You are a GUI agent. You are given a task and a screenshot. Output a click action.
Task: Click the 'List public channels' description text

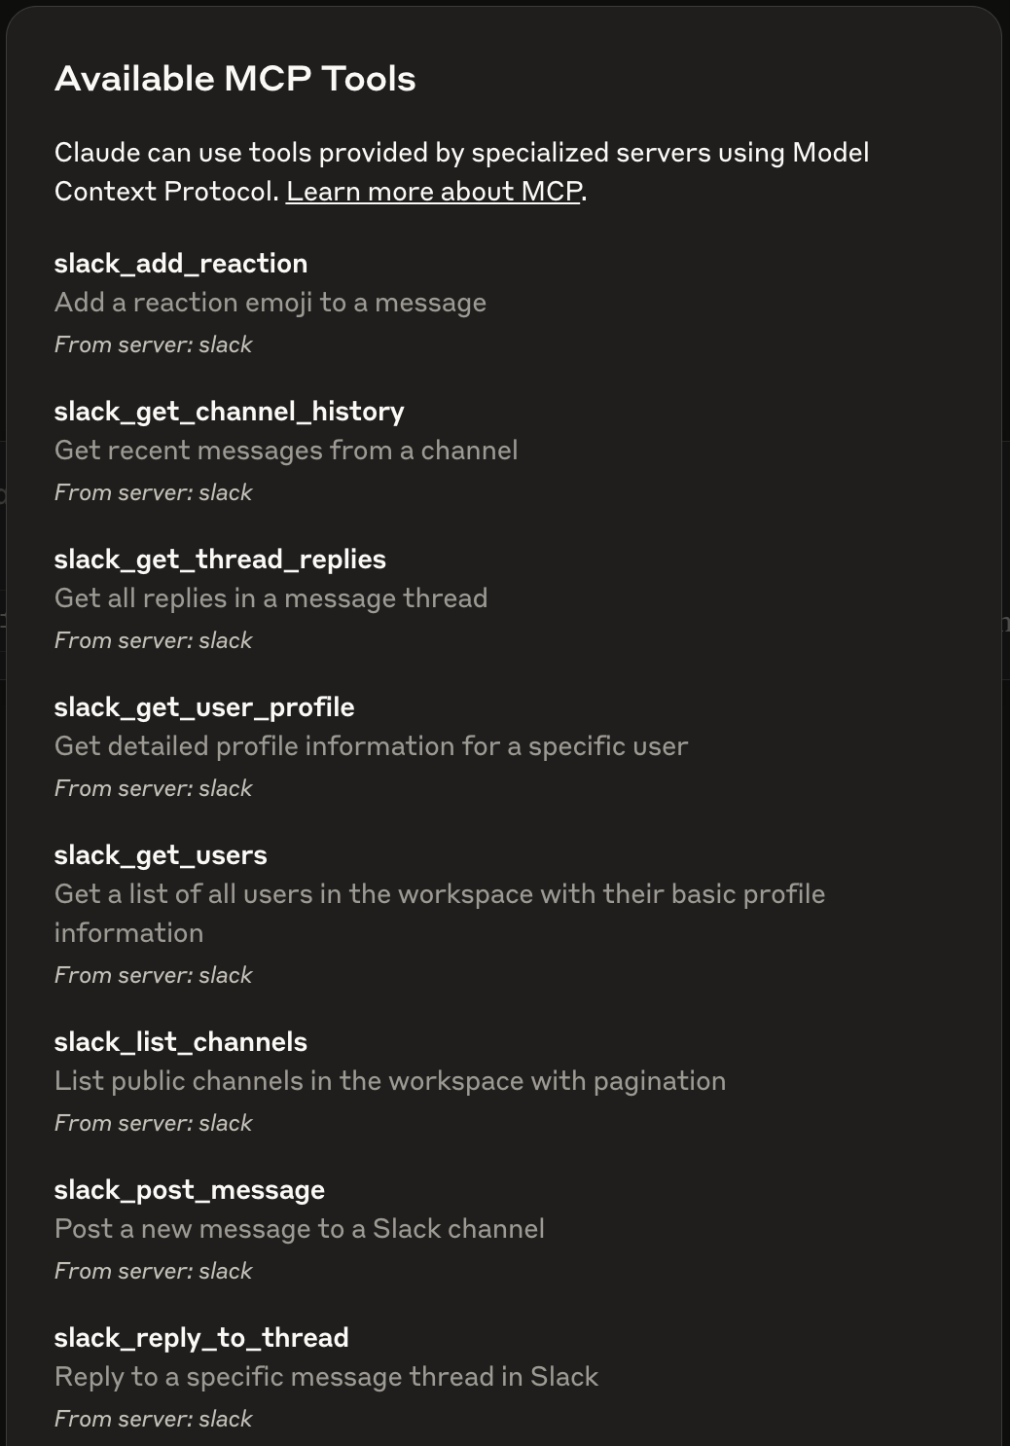pos(390,1081)
